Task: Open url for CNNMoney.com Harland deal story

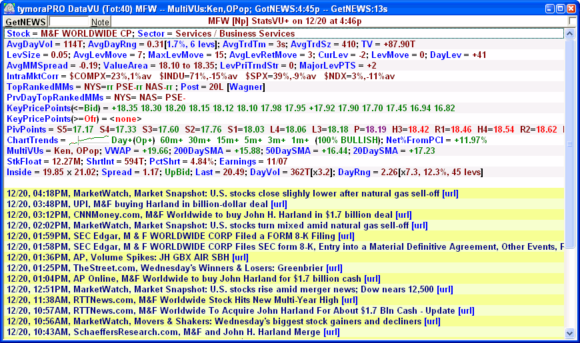Action: [403, 214]
